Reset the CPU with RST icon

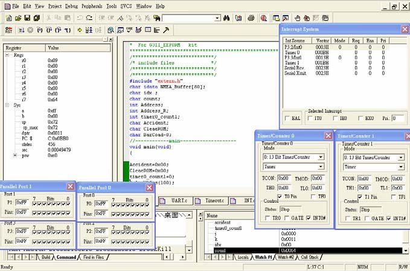(x=8, y=30)
